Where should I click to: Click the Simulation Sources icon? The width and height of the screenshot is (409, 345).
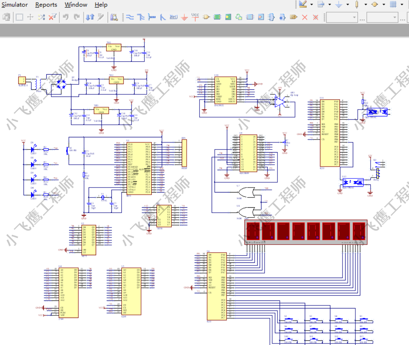click(375, 5)
